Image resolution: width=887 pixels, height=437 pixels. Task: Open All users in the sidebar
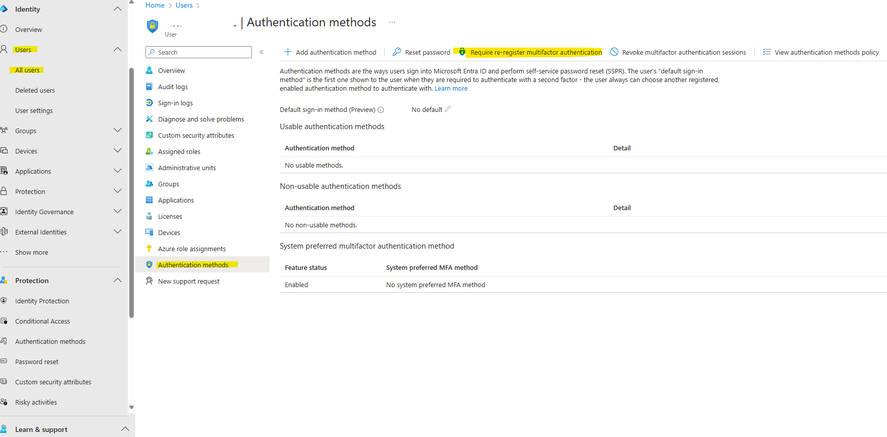coord(27,70)
